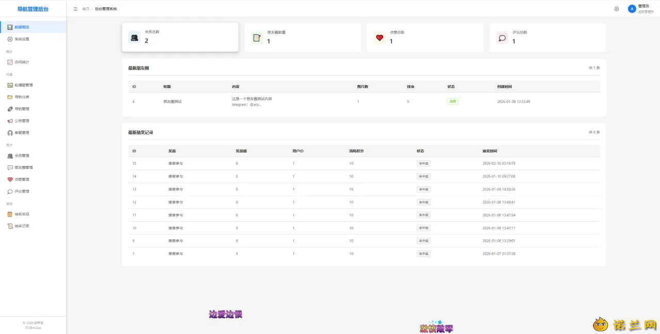The width and height of the screenshot is (660, 334).
Task: Click the heart icon on 点赞总数 card
Action: pyautogui.click(x=379, y=38)
